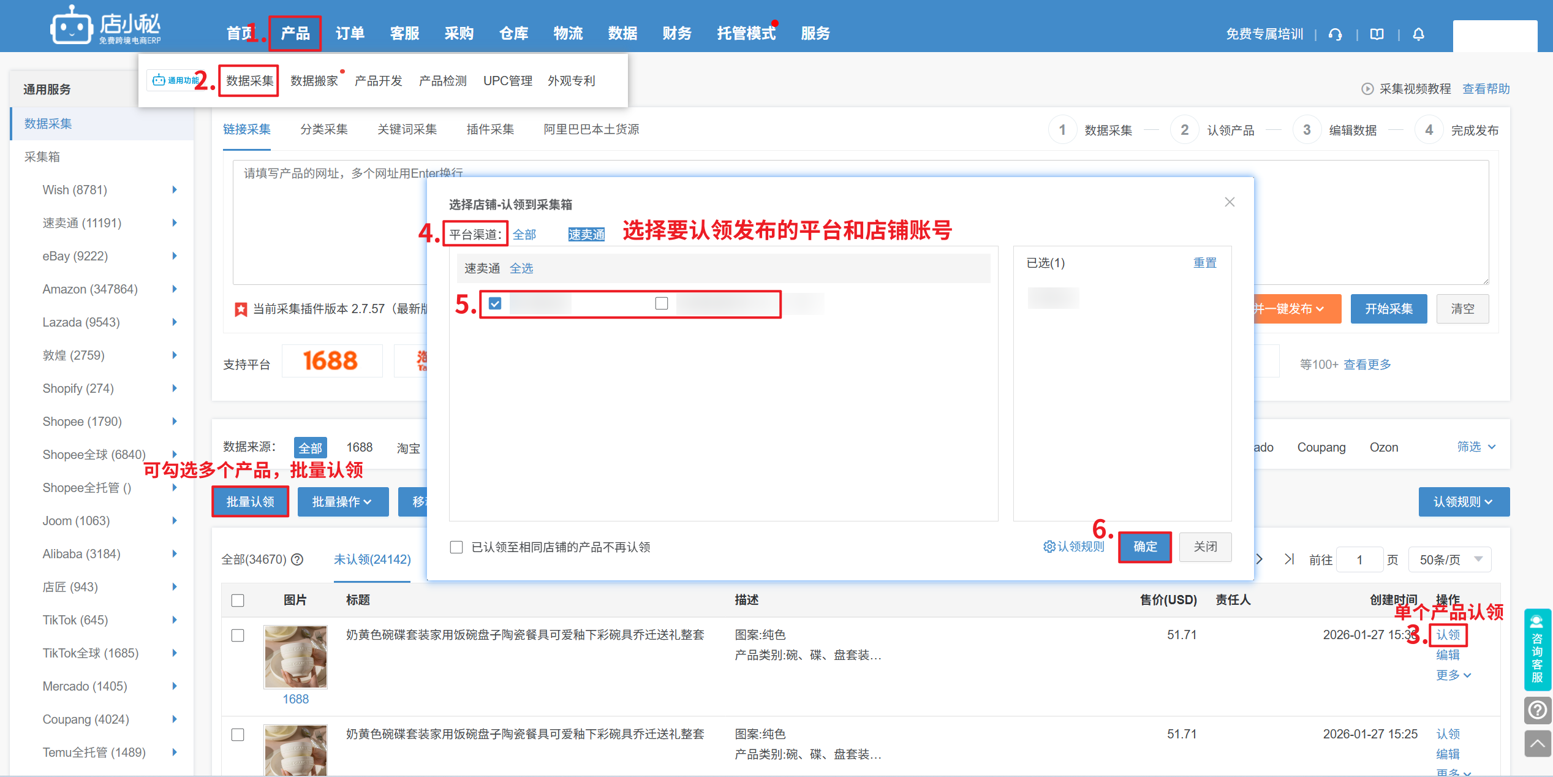Screen dimensions: 1553x777
Task: Click the question mark icon next to 全部(34670)
Action: (297, 559)
